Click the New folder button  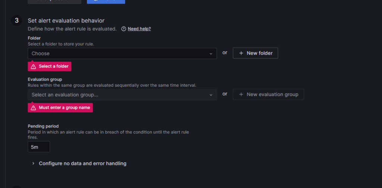click(255, 53)
